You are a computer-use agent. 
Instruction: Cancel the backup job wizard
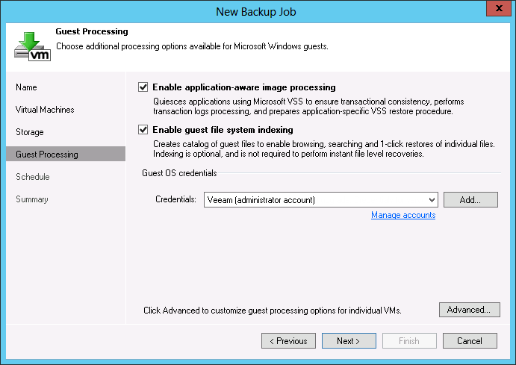[470, 341]
